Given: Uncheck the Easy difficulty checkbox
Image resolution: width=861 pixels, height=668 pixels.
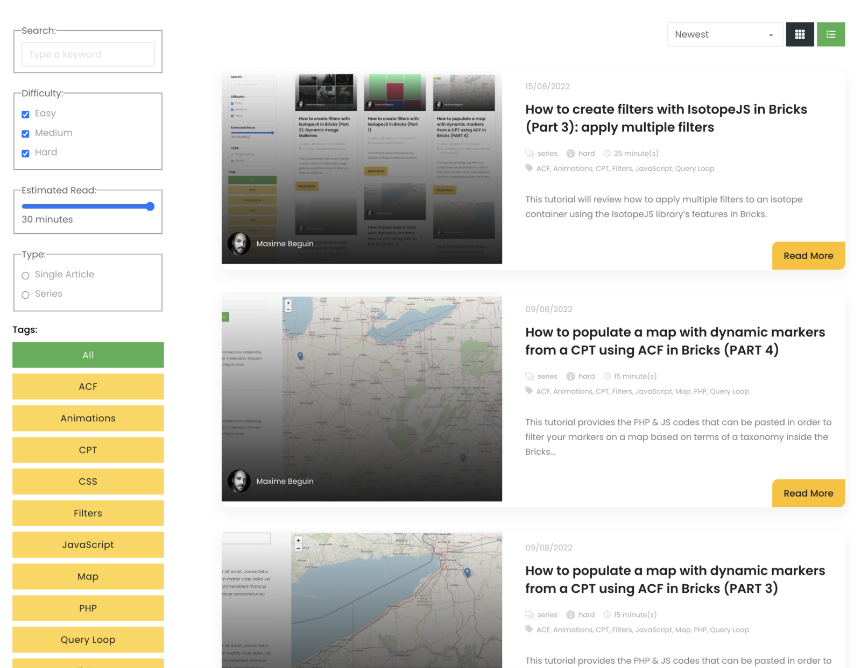Looking at the screenshot, I should [x=25, y=114].
